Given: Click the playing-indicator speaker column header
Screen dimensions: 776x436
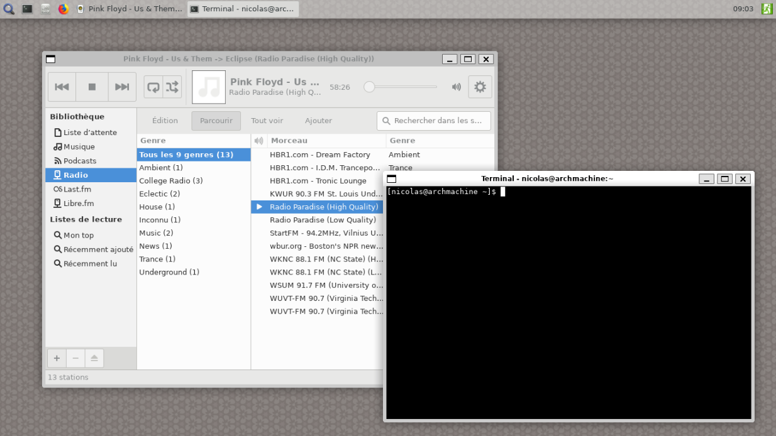Looking at the screenshot, I should [258, 141].
